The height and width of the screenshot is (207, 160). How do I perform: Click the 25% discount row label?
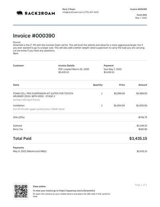(19, 117)
